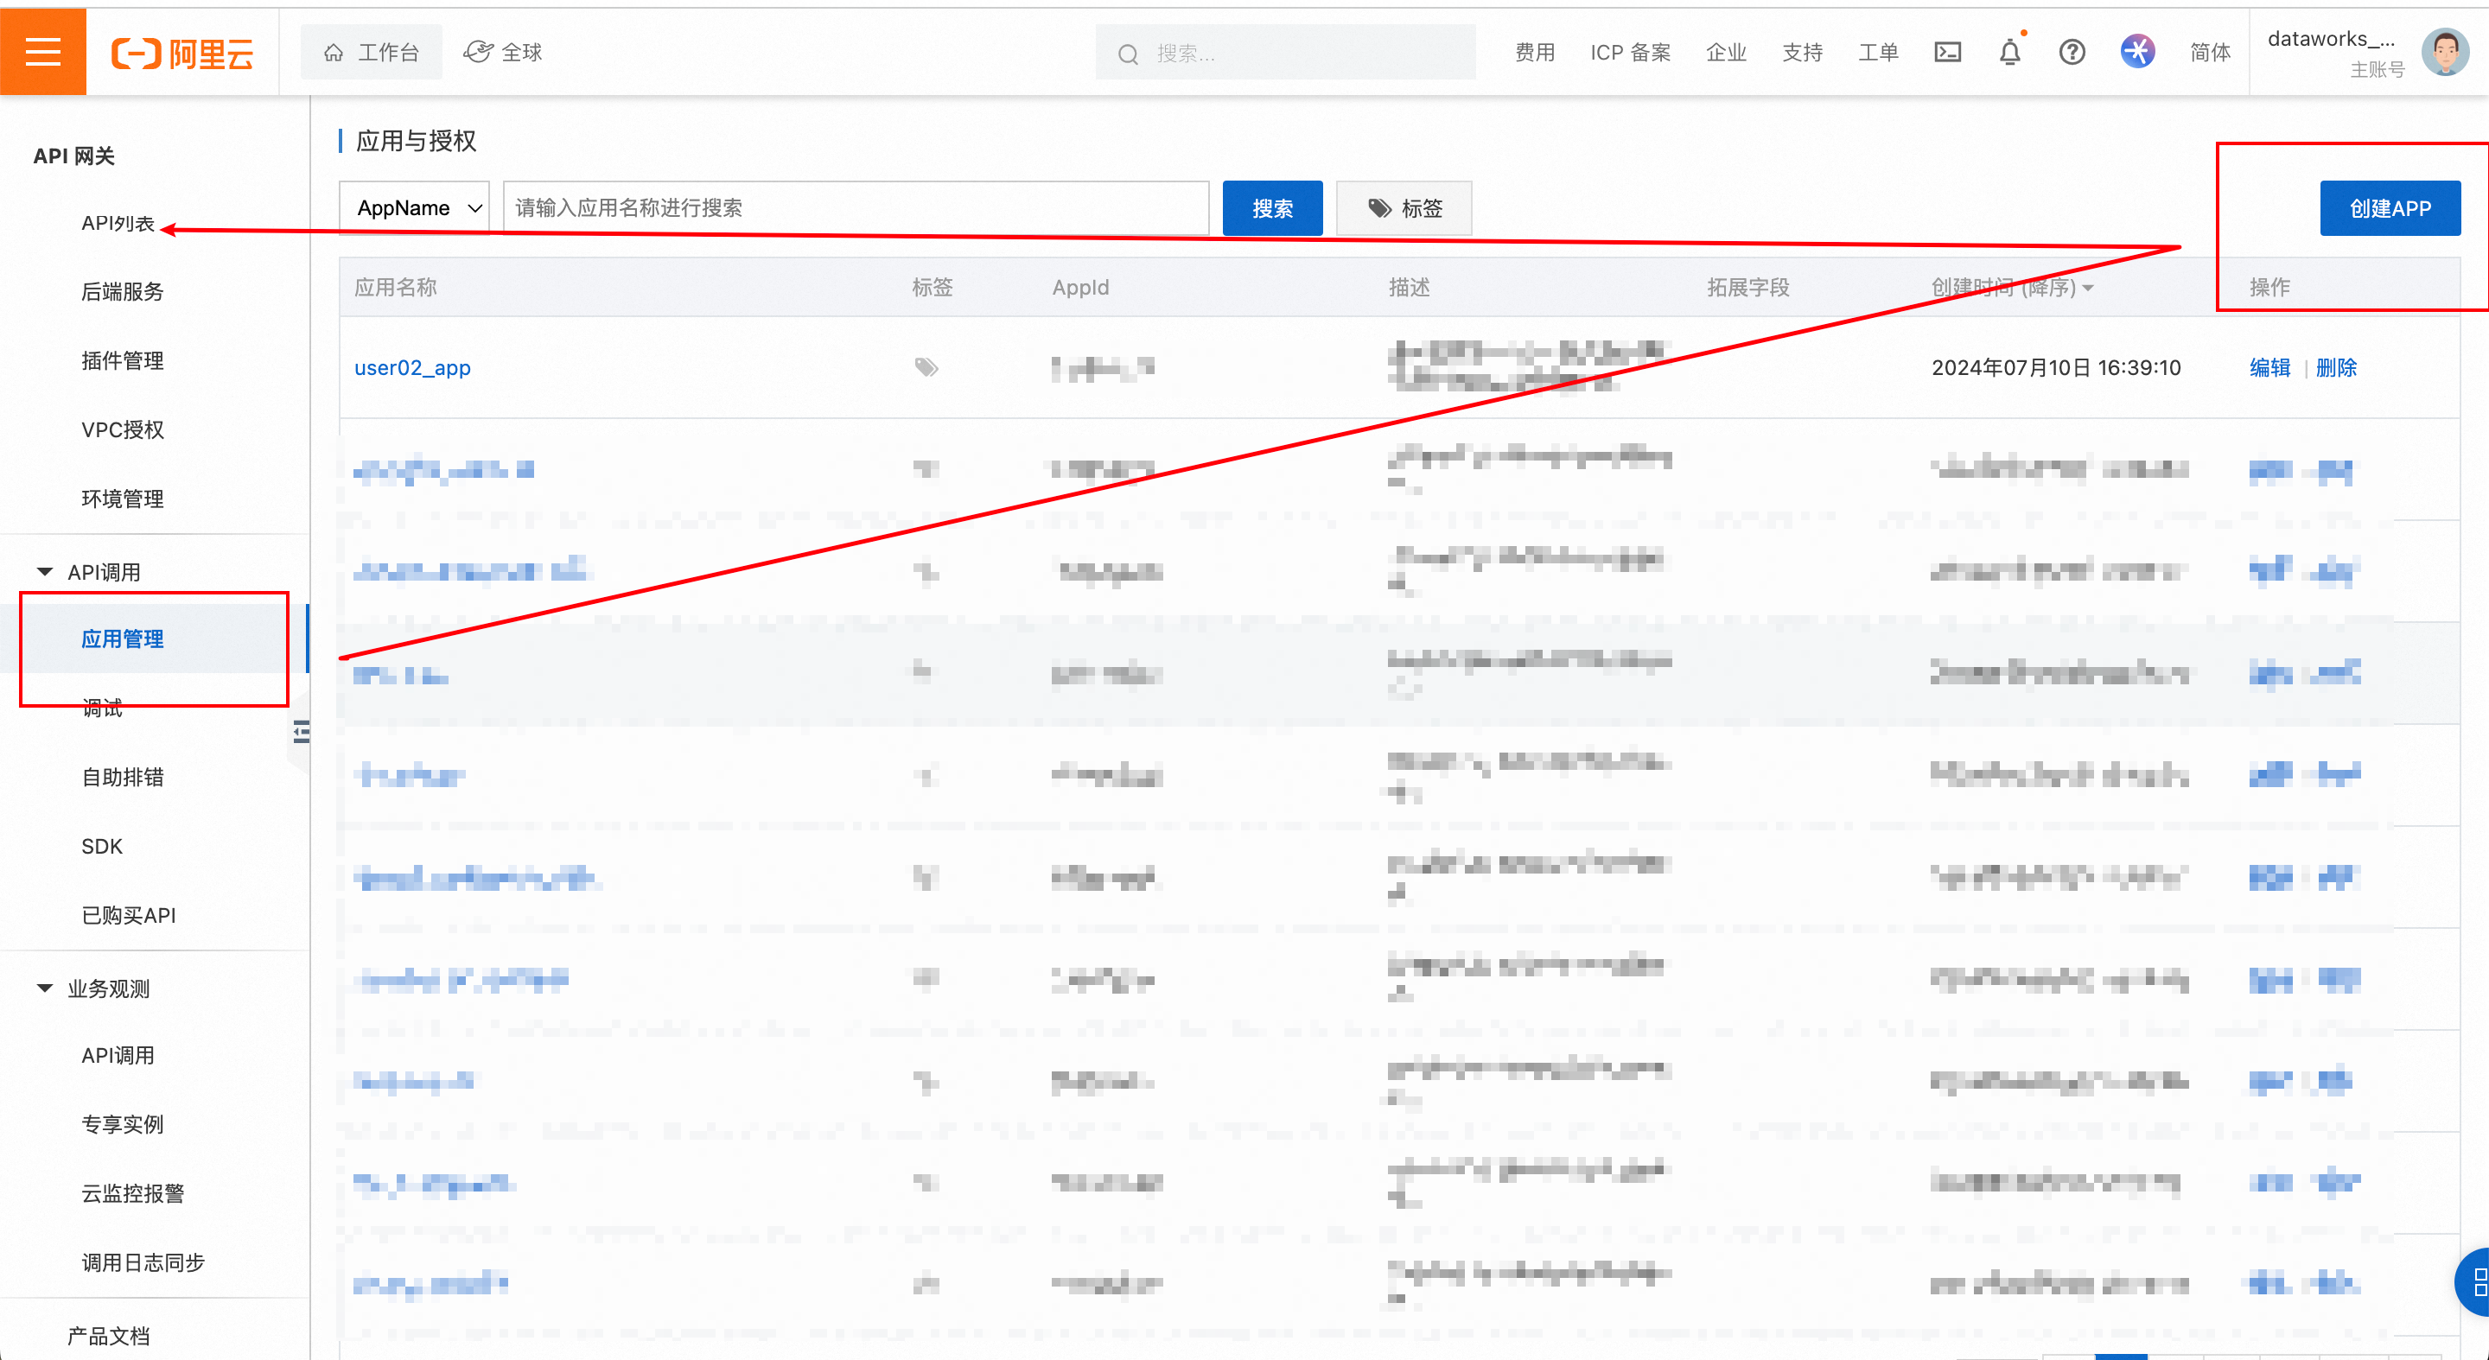Open the notifications bell
The width and height of the screenshot is (2489, 1360).
pos(2009,52)
